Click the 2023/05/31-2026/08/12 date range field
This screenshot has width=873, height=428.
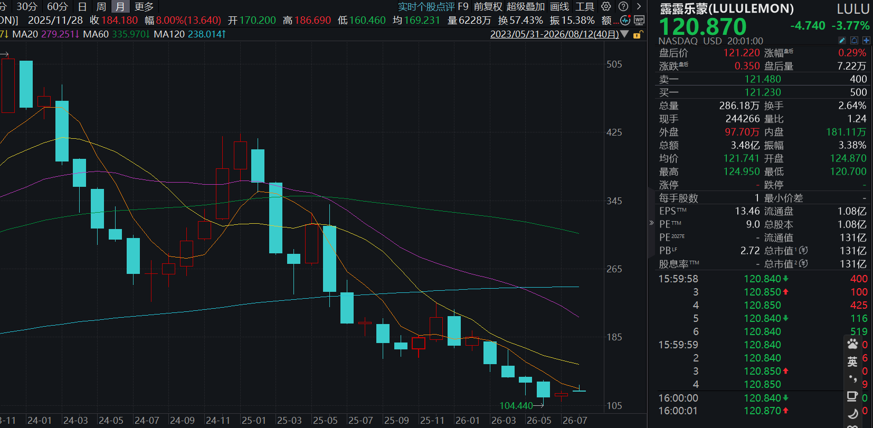click(554, 34)
